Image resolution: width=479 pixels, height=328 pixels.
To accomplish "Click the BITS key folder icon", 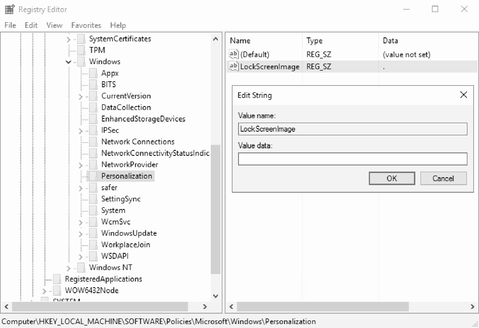I will click(x=93, y=84).
